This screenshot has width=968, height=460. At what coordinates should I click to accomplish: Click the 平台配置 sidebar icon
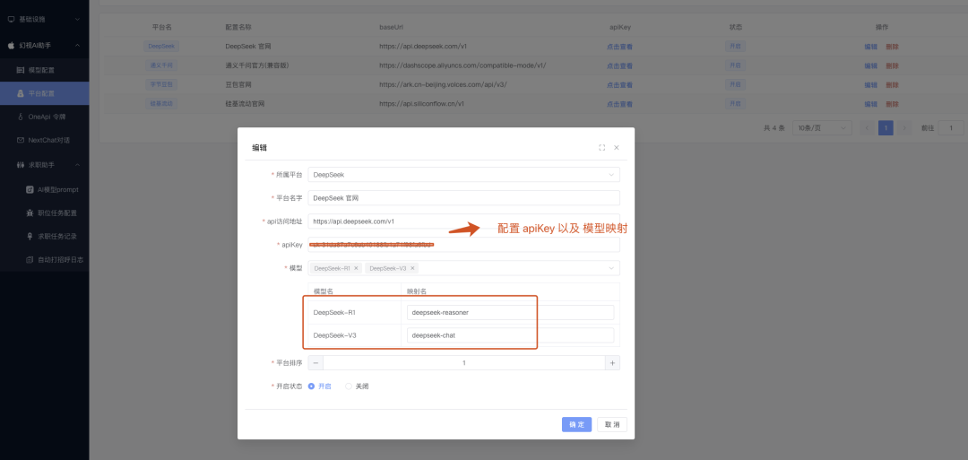pyautogui.click(x=21, y=93)
